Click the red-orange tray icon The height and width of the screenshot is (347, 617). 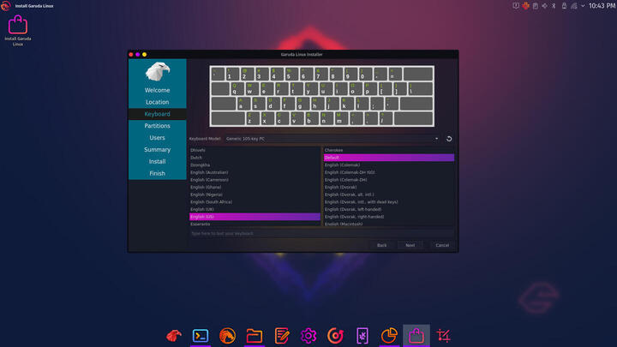tap(525, 6)
